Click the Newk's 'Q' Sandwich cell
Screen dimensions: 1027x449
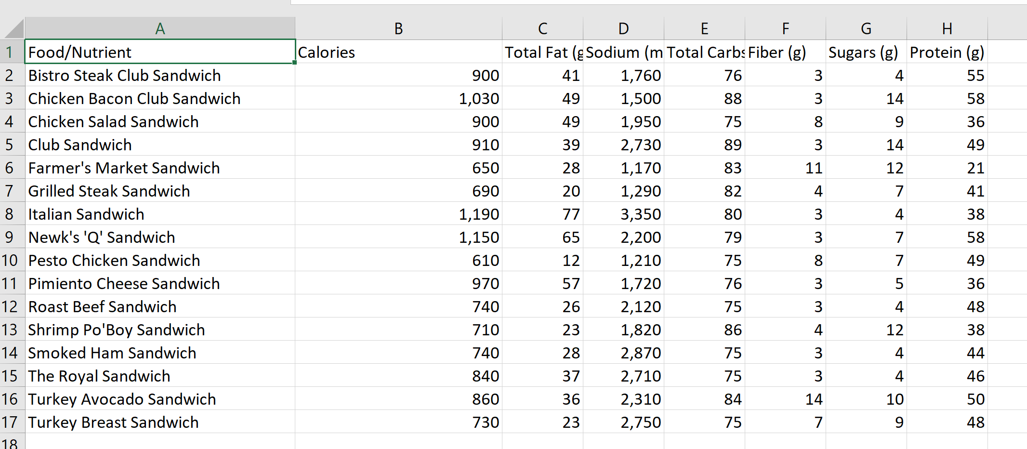159,237
